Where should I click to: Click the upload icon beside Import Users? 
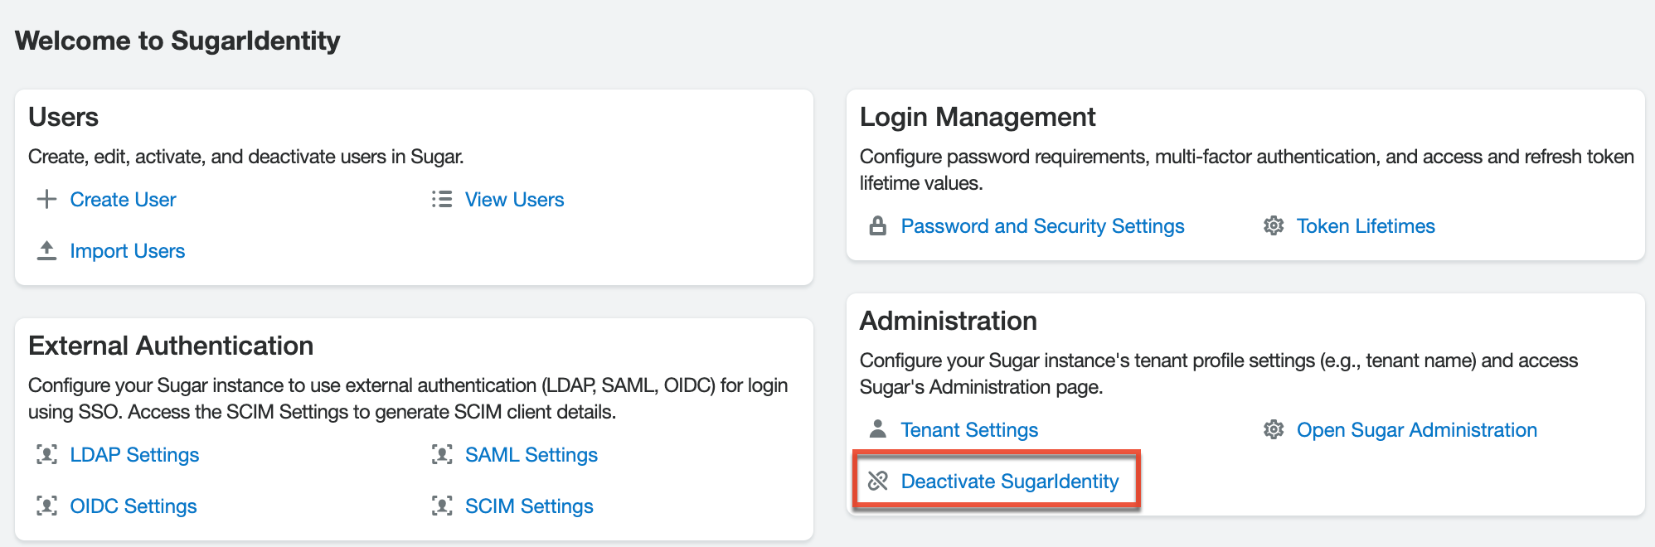pos(47,250)
